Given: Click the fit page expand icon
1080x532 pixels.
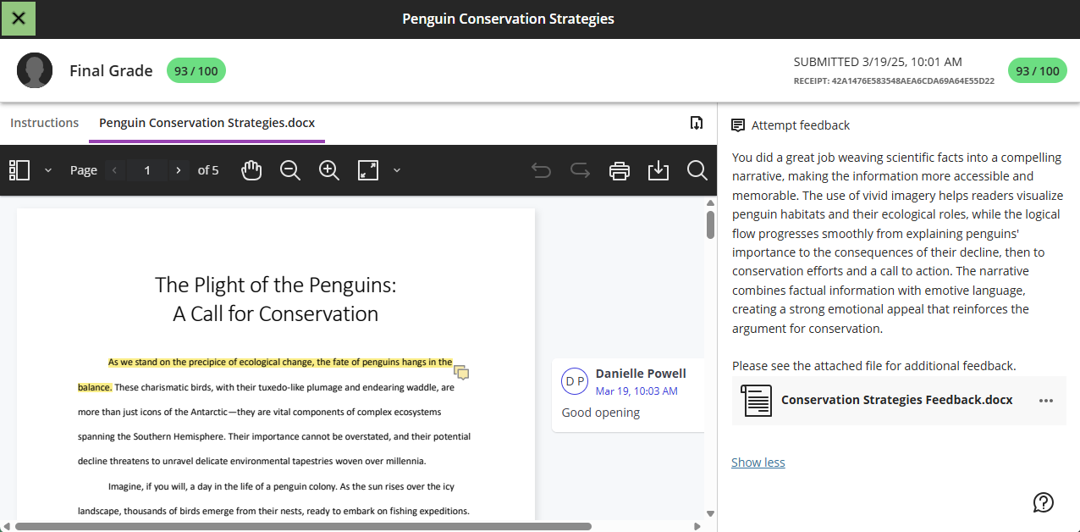Looking at the screenshot, I should (368, 170).
